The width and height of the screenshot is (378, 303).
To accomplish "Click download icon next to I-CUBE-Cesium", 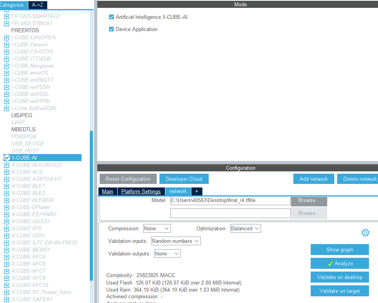I will click(x=7, y=44).
